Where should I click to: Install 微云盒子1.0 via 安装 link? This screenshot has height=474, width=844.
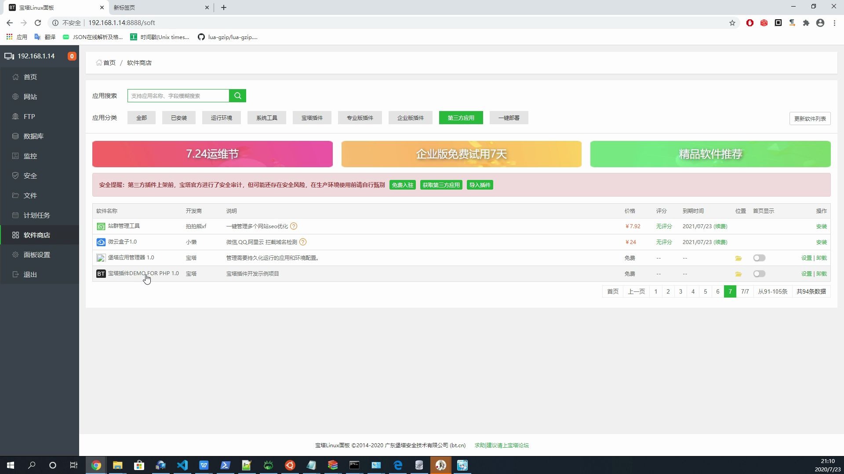coord(822,242)
